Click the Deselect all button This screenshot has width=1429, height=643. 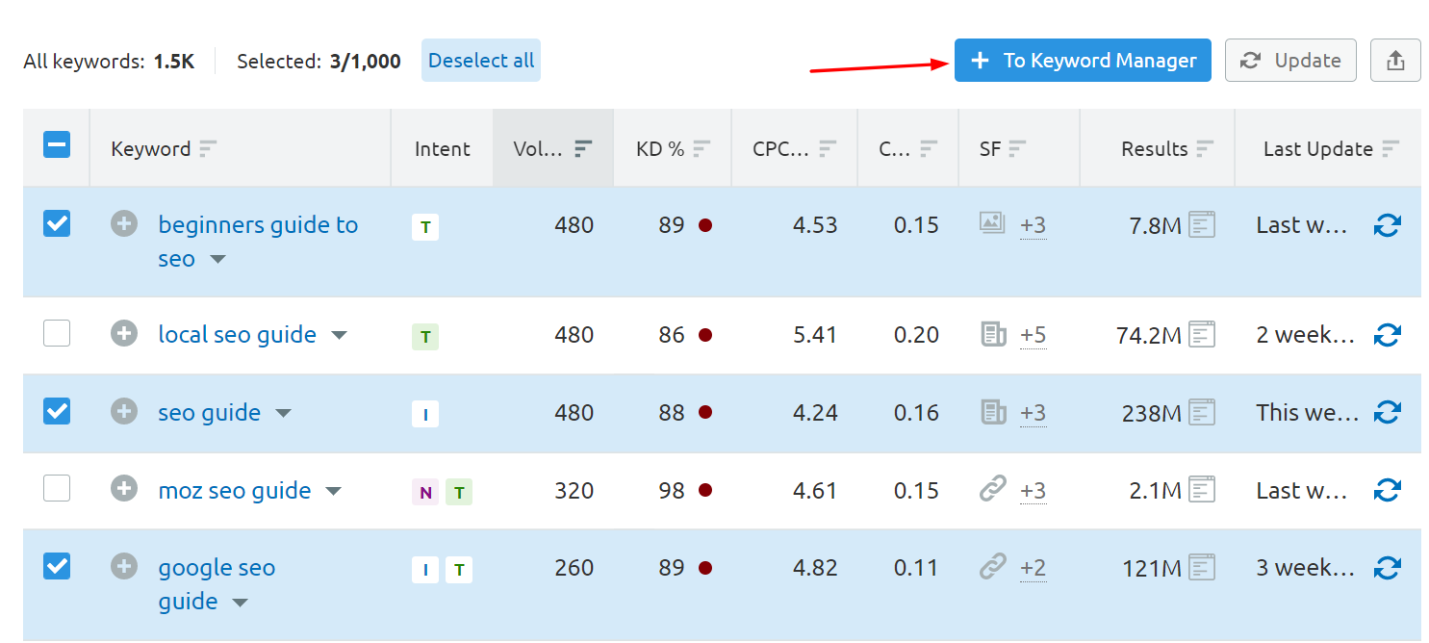point(480,60)
